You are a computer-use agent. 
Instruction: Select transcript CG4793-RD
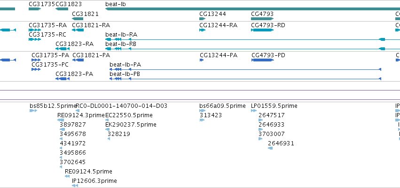pos(262,30)
